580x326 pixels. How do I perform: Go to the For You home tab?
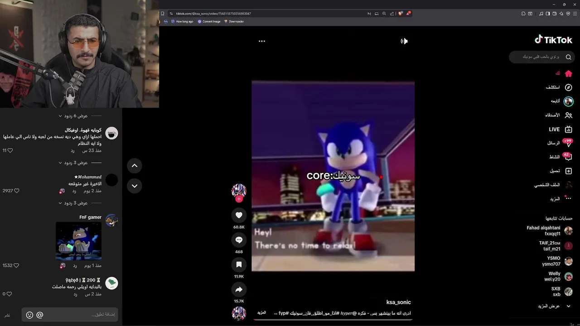pyautogui.click(x=564, y=73)
